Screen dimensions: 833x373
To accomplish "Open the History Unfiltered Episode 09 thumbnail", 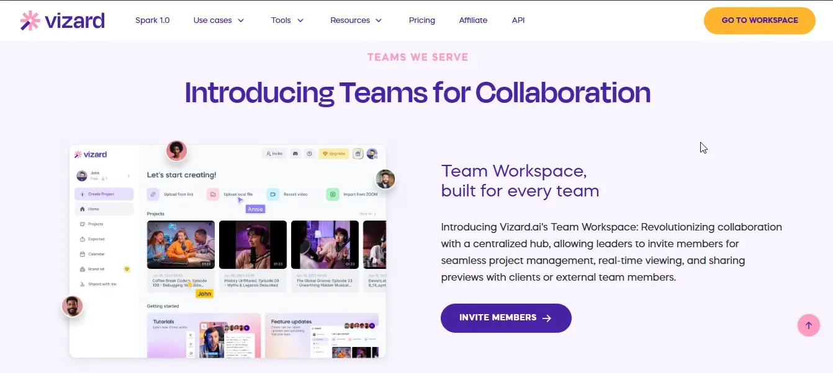I will (253, 245).
